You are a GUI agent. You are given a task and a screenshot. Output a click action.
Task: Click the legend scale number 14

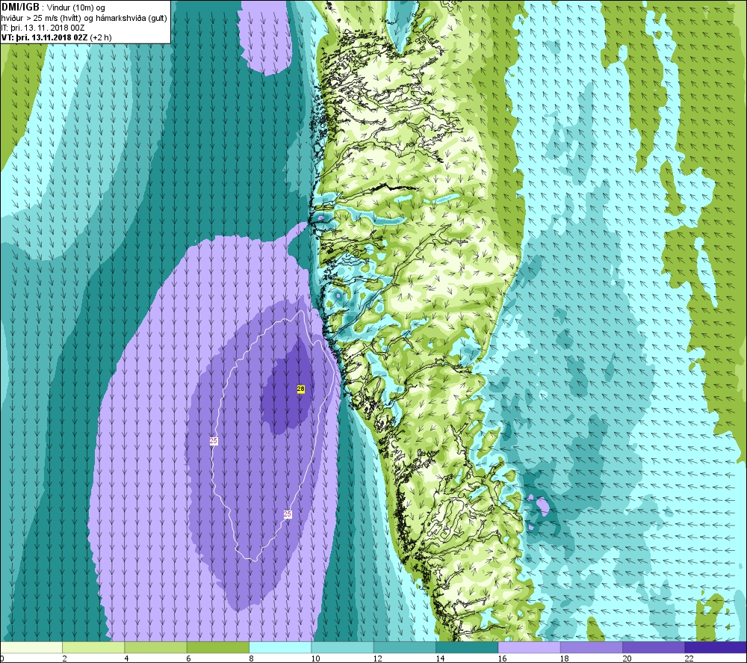(x=440, y=659)
